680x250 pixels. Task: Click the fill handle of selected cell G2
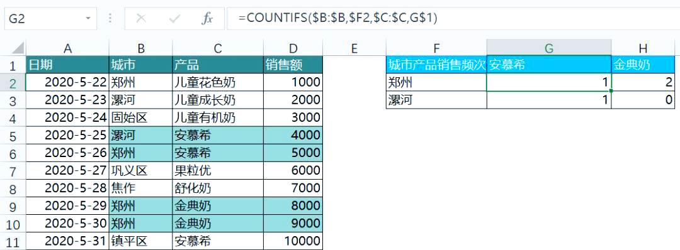611,91
